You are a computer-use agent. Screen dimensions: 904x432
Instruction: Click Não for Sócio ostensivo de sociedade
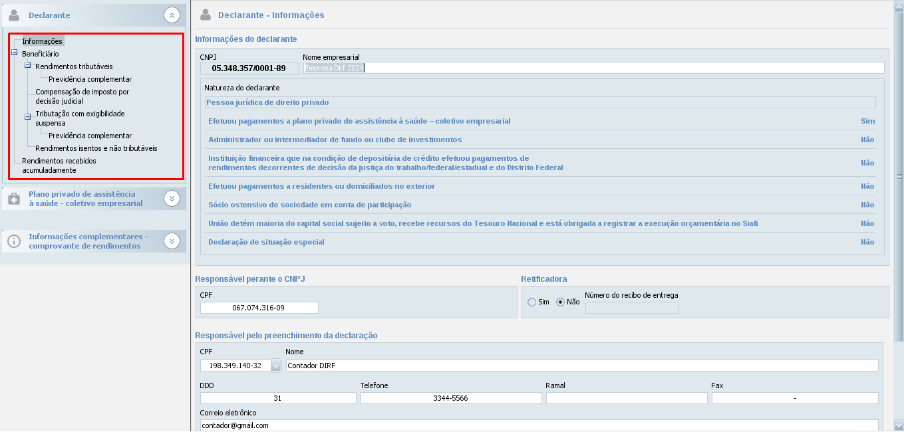pyautogui.click(x=867, y=205)
